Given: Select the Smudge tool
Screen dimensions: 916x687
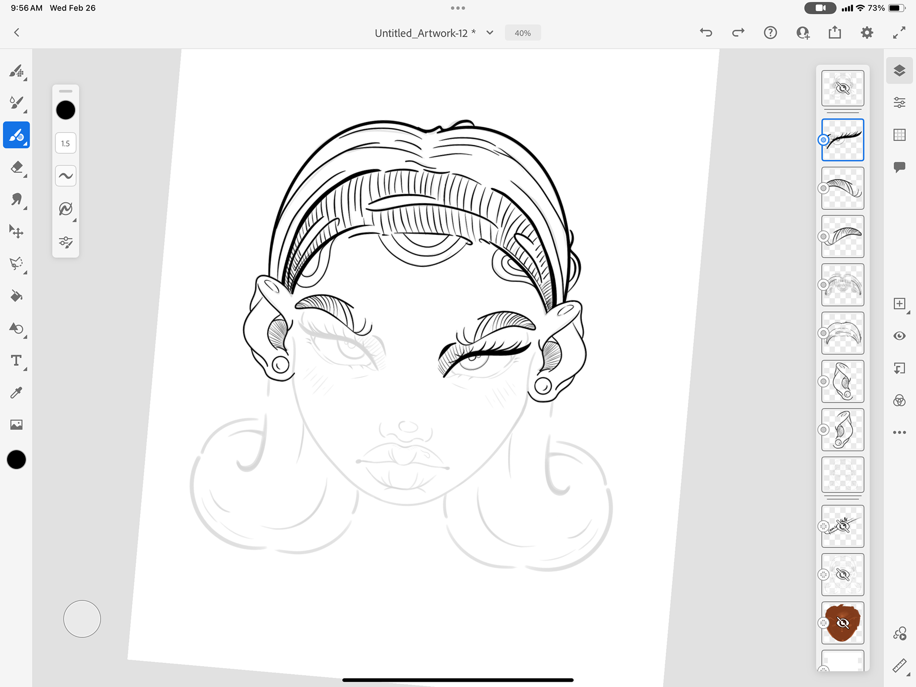Looking at the screenshot, I should click(17, 200).
